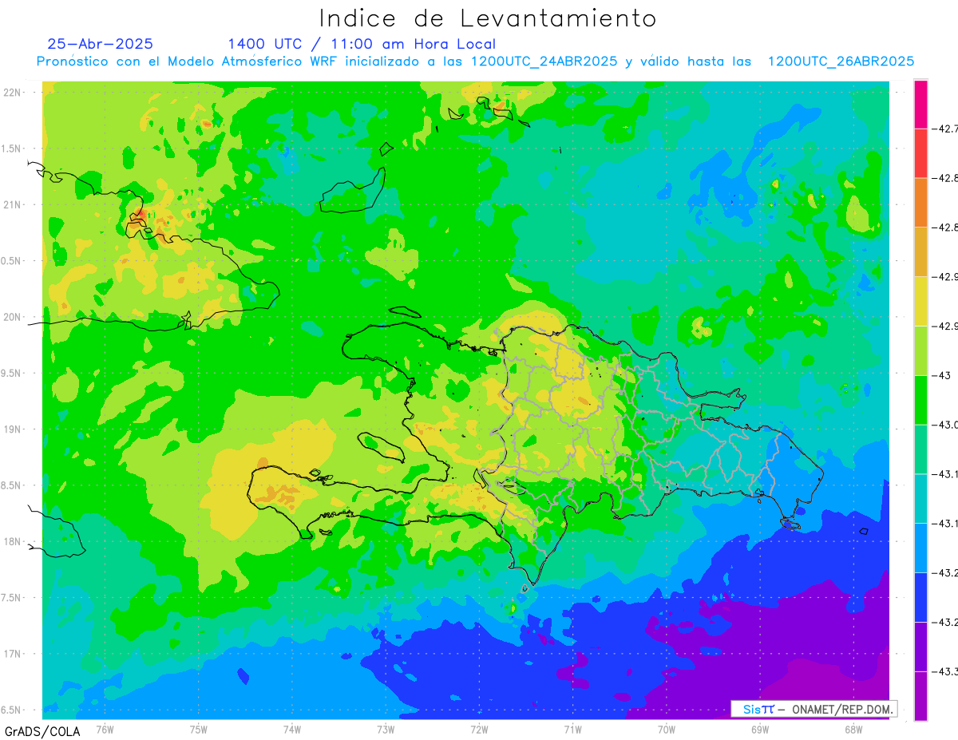Click the "ONAMET/REP.DOM." credit box

pos(814,709)
